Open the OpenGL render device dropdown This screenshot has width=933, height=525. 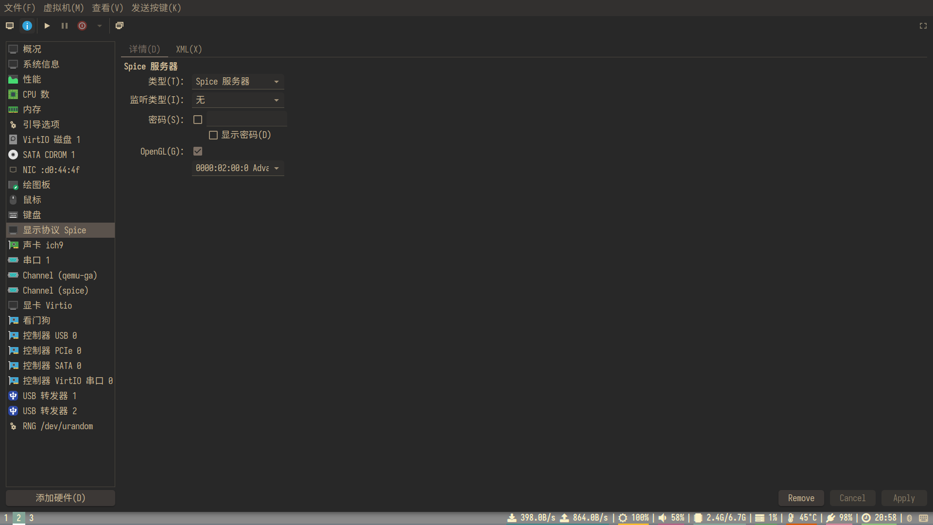click(x=238, y=168)
